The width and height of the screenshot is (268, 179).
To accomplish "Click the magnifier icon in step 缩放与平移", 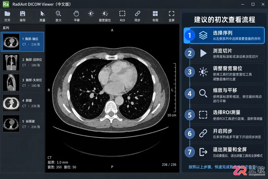I will click(x=203, y=94).
